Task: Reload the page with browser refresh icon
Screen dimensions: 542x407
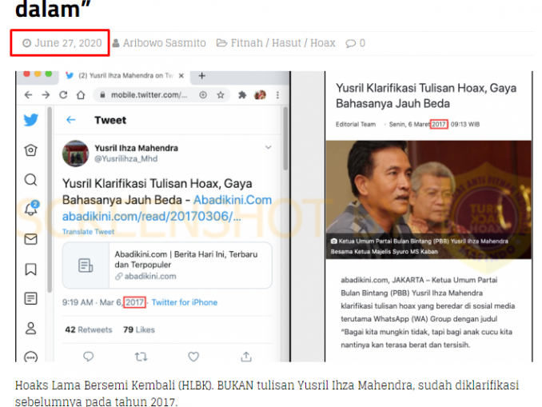Action: pyautogui.click(x=63, y=94)
